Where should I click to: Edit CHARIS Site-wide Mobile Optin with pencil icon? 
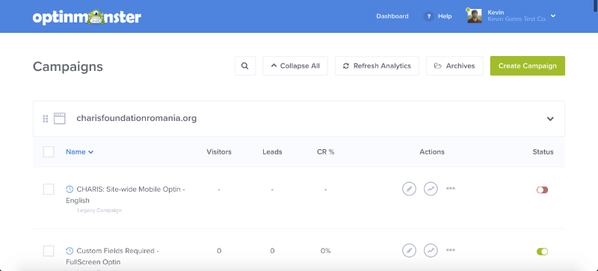tap(409, 189)
